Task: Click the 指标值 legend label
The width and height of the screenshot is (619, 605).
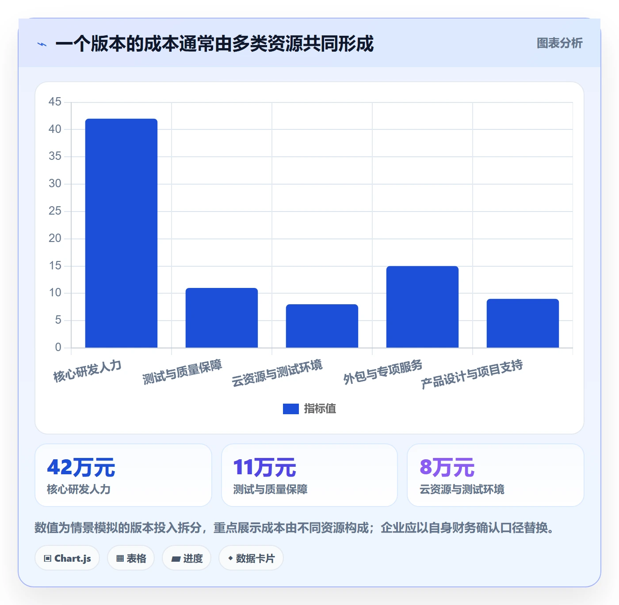Action: click(320, 409)
